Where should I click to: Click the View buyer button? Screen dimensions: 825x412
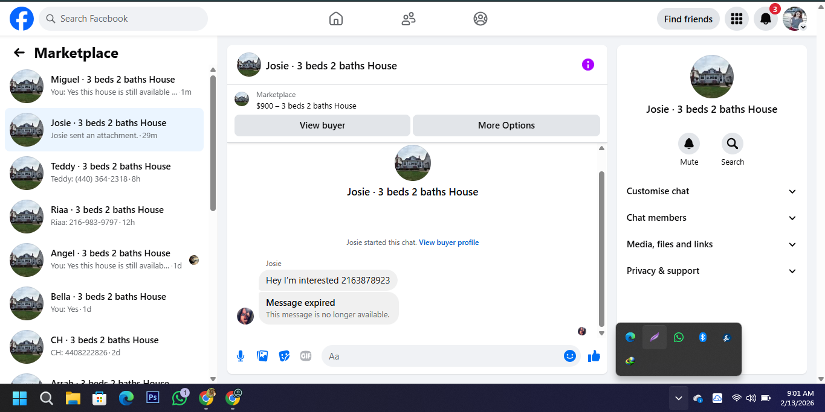tap(322, 125)
